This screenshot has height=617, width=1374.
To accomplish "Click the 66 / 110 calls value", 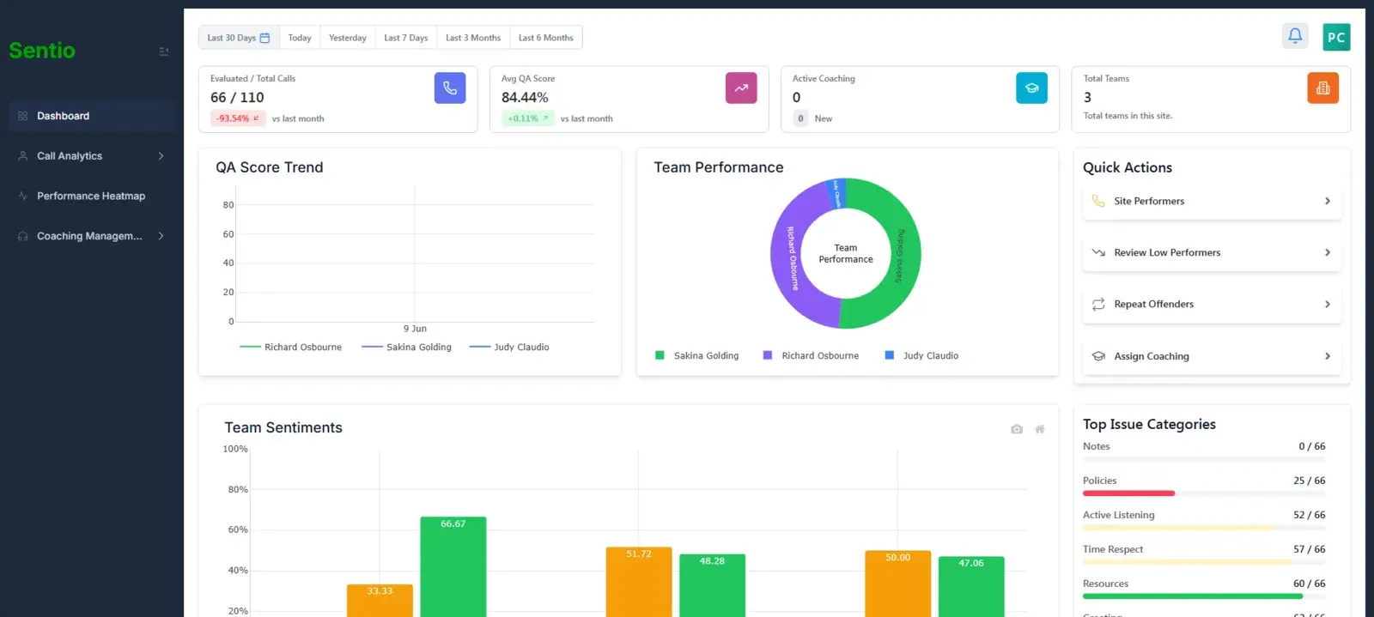I will tap(237, 98).
